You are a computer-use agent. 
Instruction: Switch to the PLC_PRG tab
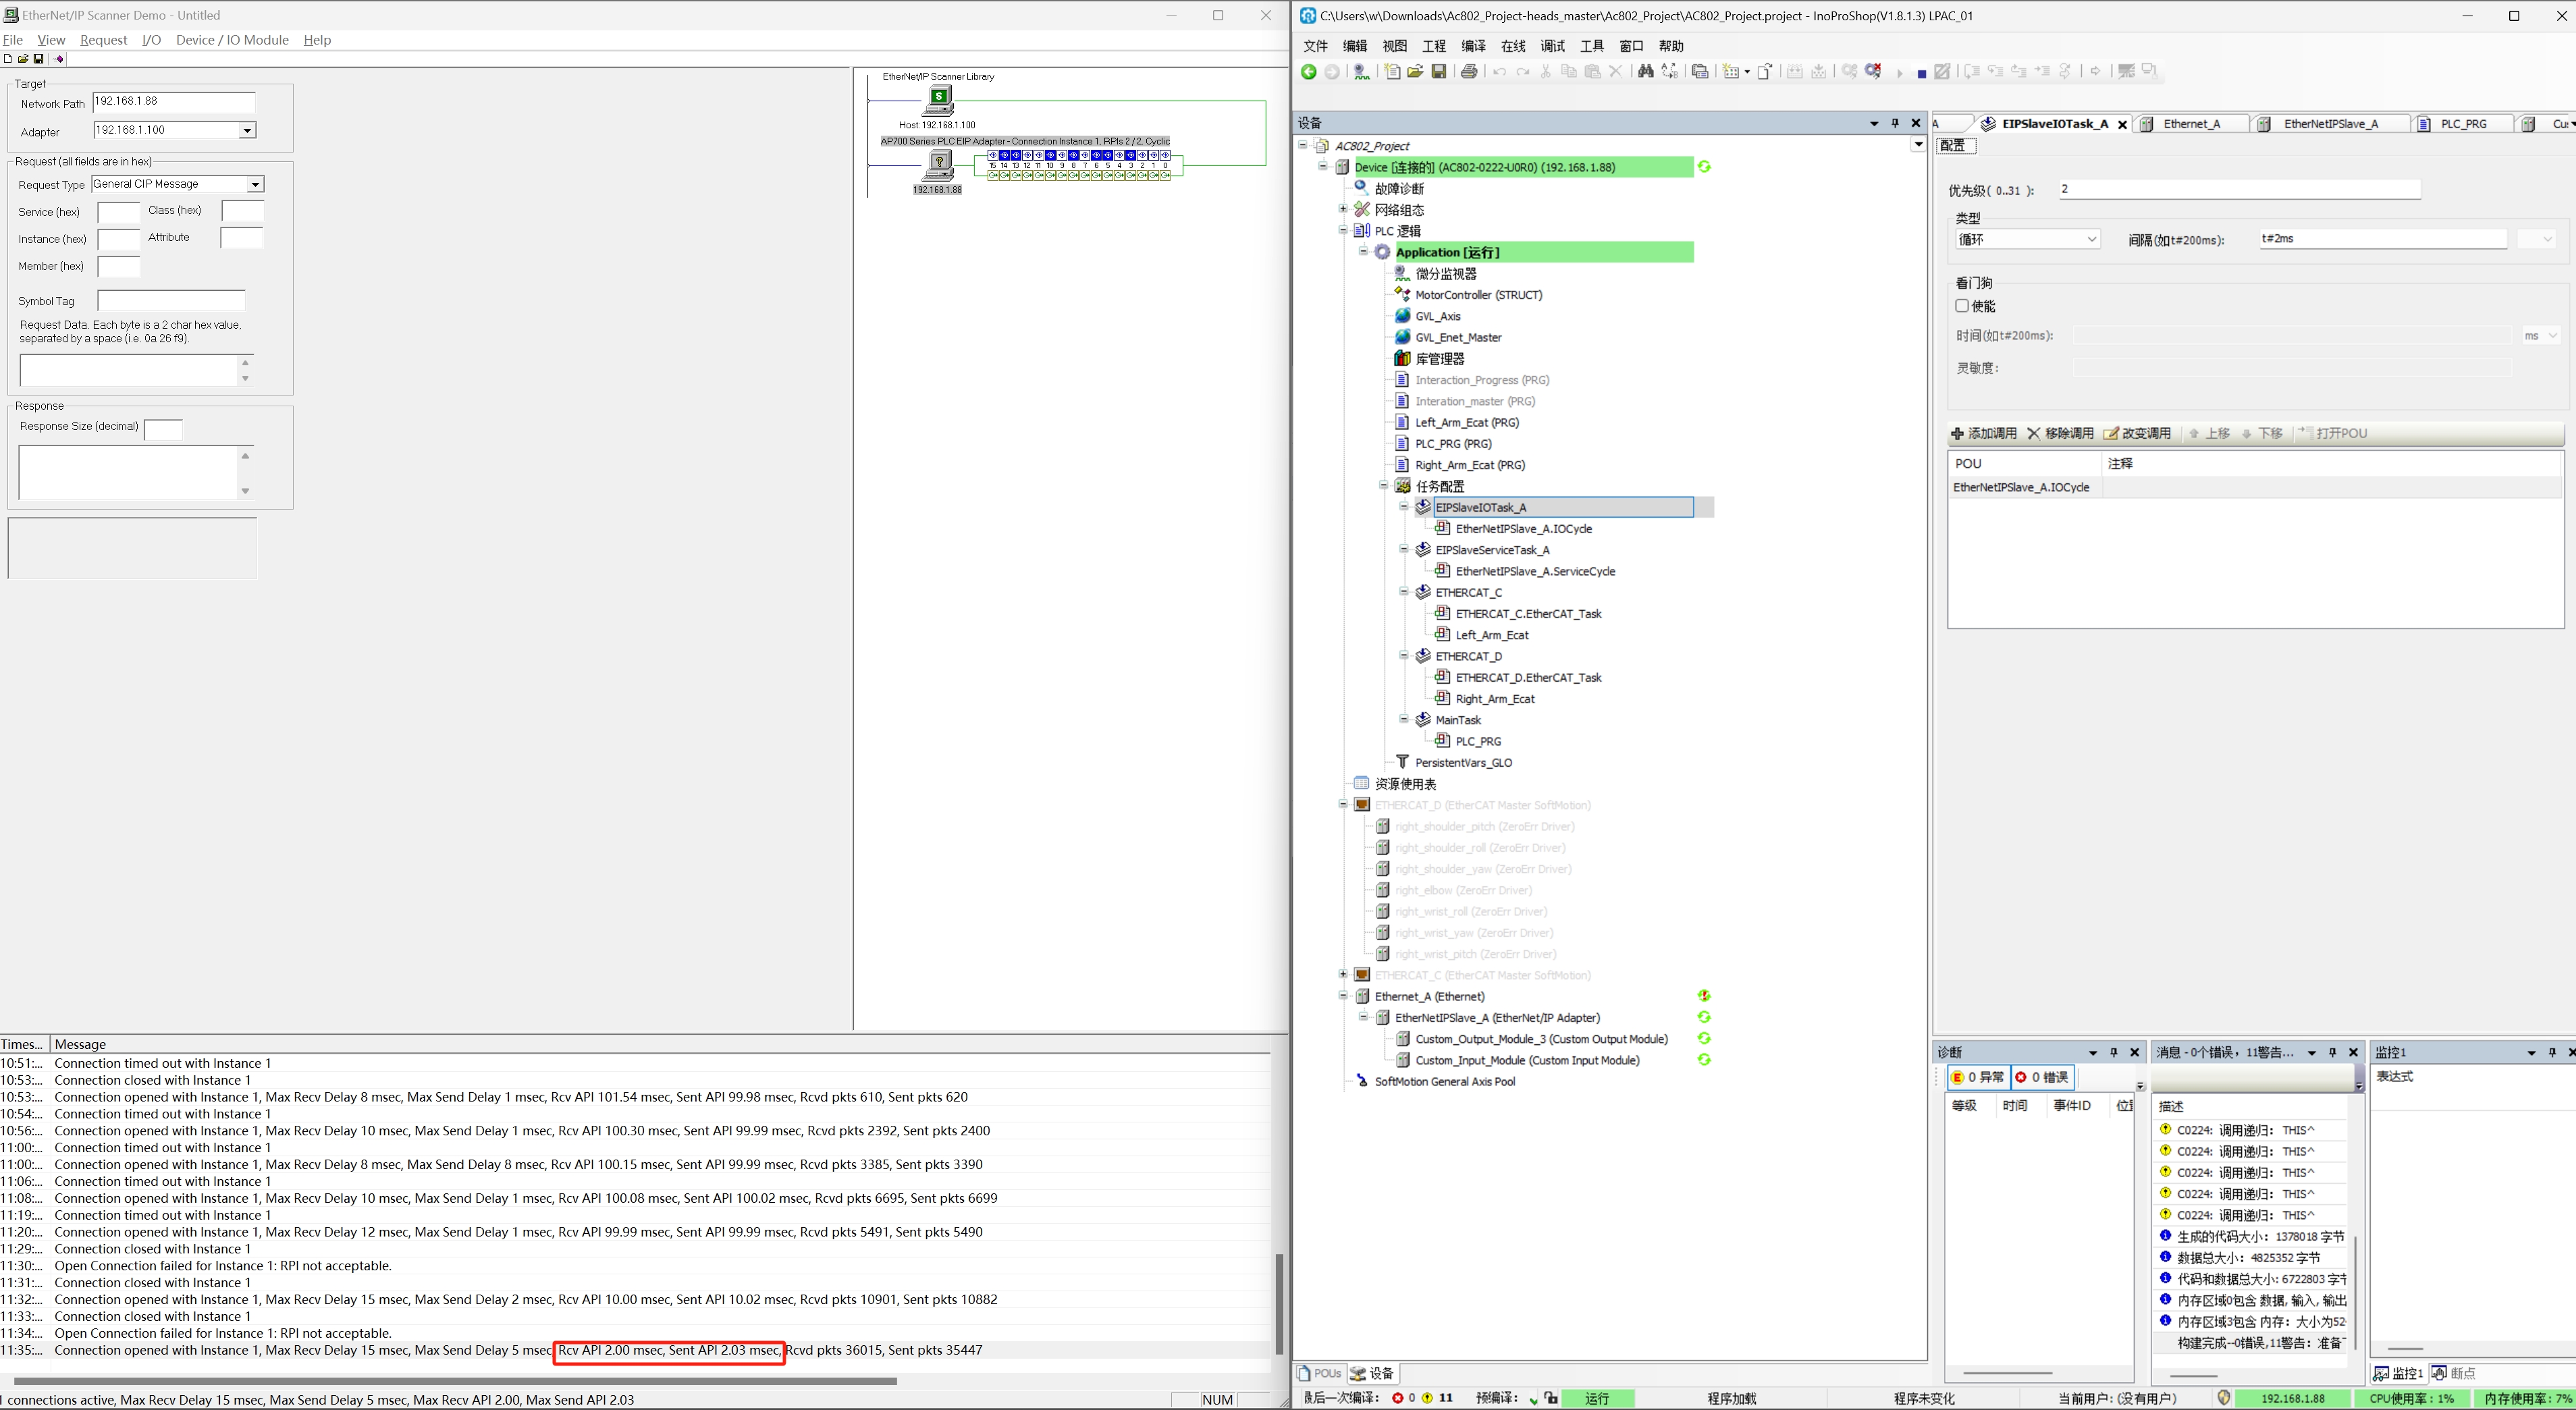[x=2463, y=124]
